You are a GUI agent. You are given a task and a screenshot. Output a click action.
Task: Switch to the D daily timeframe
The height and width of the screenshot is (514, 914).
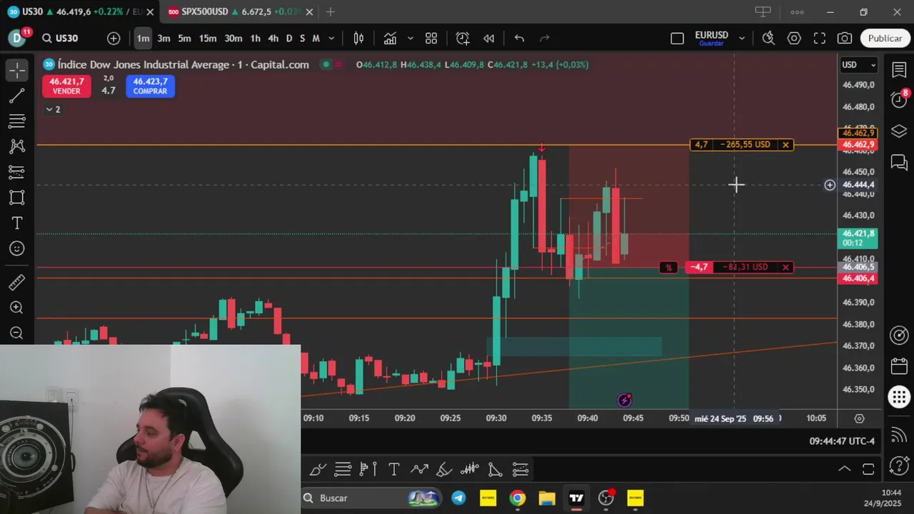point(289,39)
